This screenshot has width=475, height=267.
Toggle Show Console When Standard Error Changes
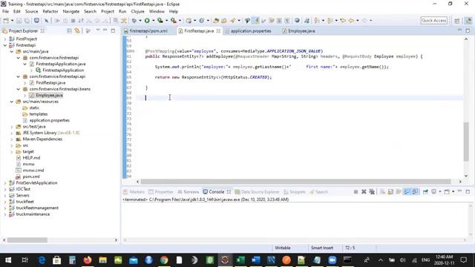point(415,192)
